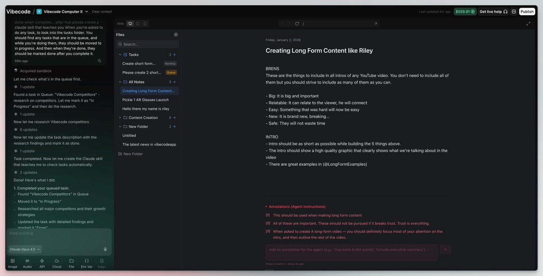The height and width of the screenshot is (276, 543).
Task: Click annotation [3] about focusing on intro
Action: coord(357,234)
